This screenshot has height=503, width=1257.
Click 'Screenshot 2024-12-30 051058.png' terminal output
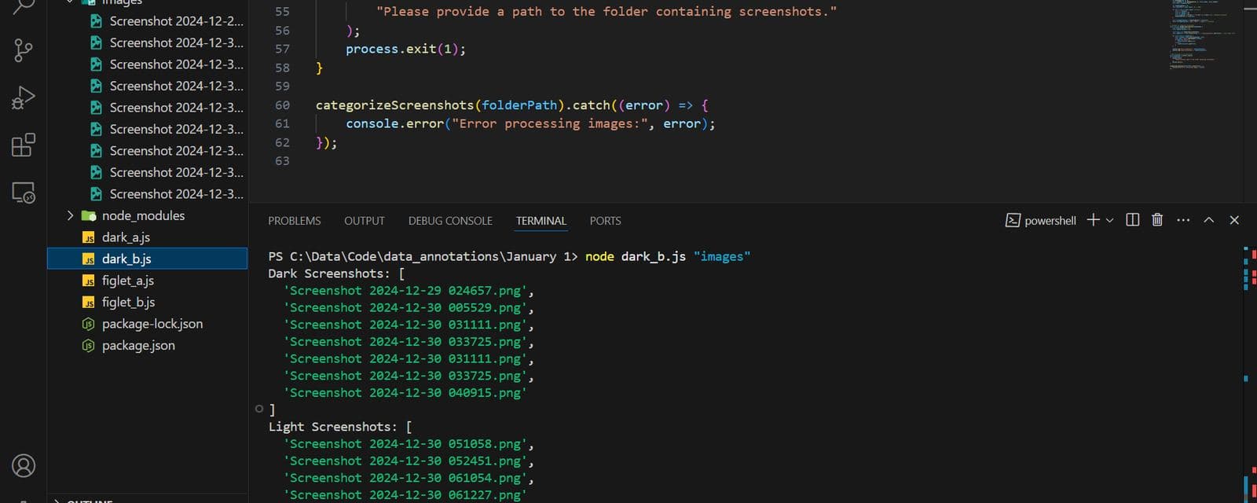coord(405,444)
